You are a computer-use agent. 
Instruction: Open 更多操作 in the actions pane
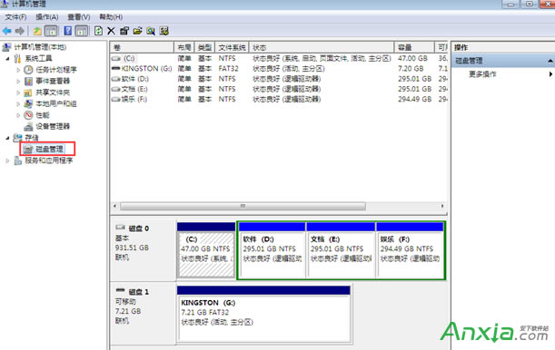point(483,74)
